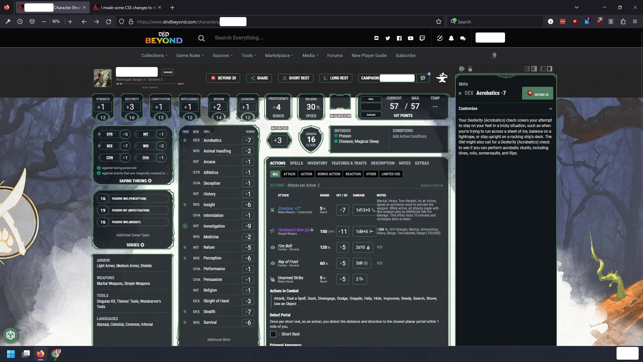
Task: Filter actions by Bonus Action
Action: [329, 174]
